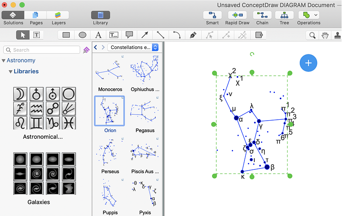Collapse the Astronomy tree section
Screen dimensions: 342x216
pos(4,61)
